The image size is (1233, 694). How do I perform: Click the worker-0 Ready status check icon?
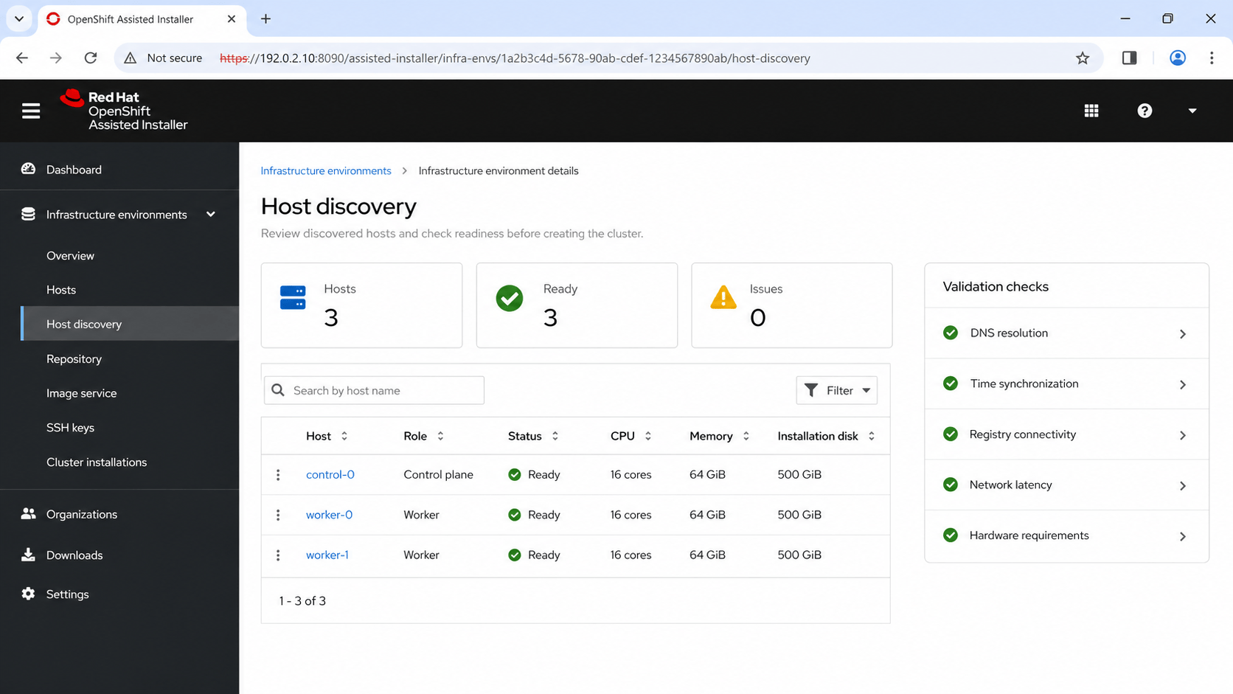(515, 515)
